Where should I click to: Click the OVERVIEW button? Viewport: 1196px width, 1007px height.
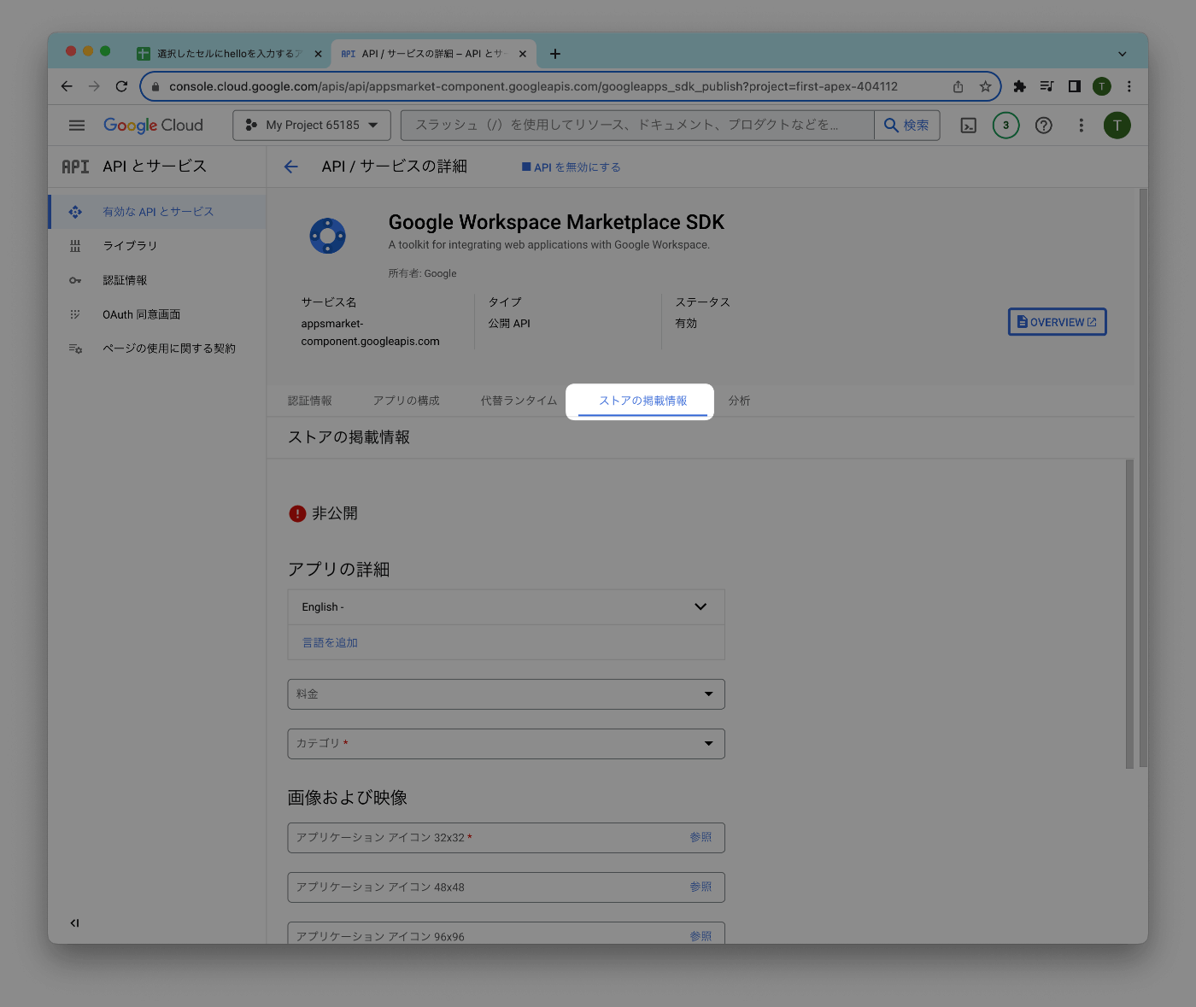click(1057, 322)
